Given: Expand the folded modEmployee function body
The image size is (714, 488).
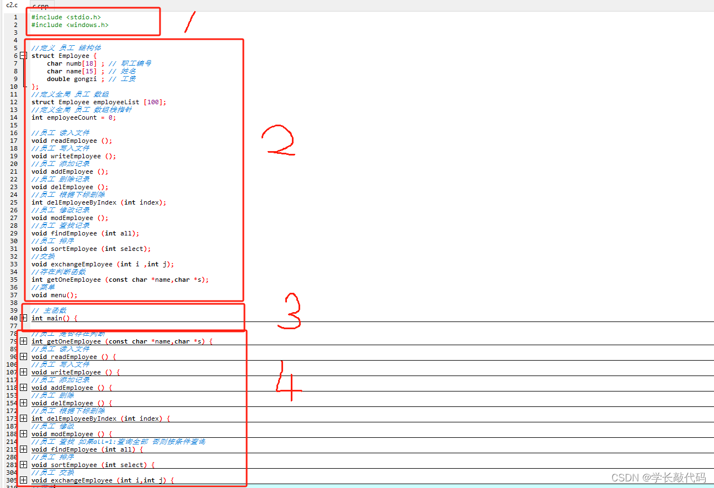Looking at the screenshot, I should 23,434.
